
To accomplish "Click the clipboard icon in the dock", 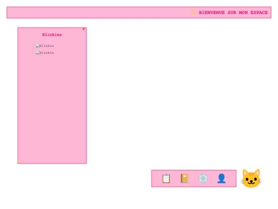I will click(166, 179).
